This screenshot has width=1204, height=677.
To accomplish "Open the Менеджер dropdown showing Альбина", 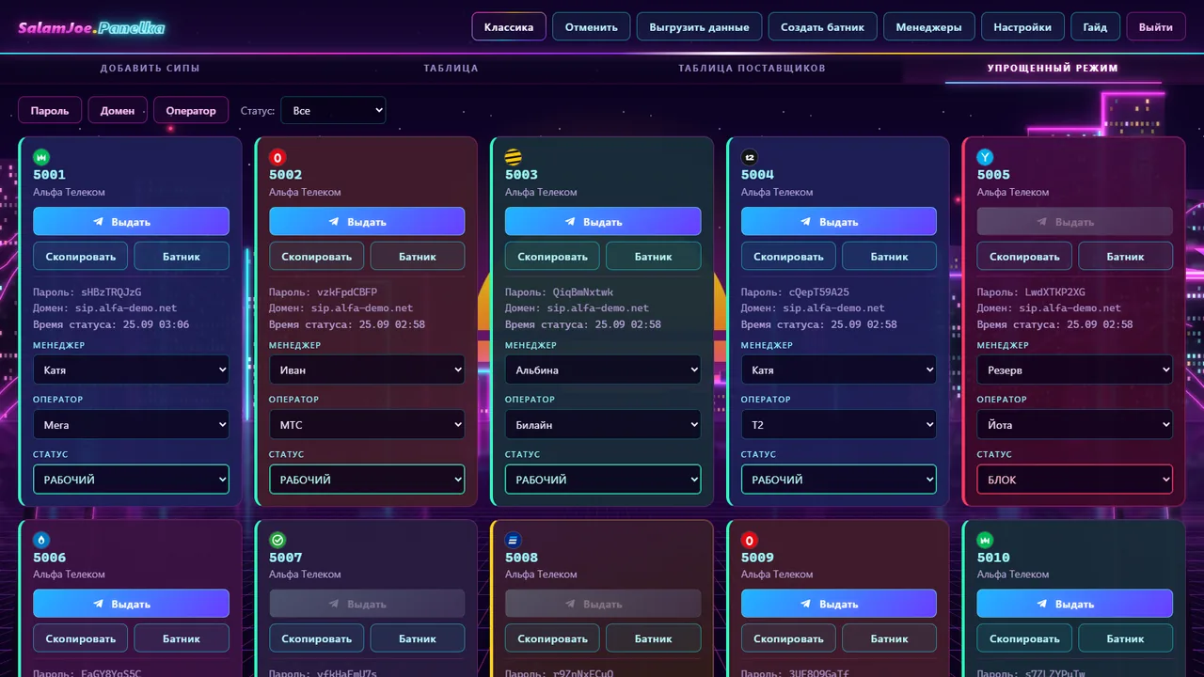I will (603, 370).
